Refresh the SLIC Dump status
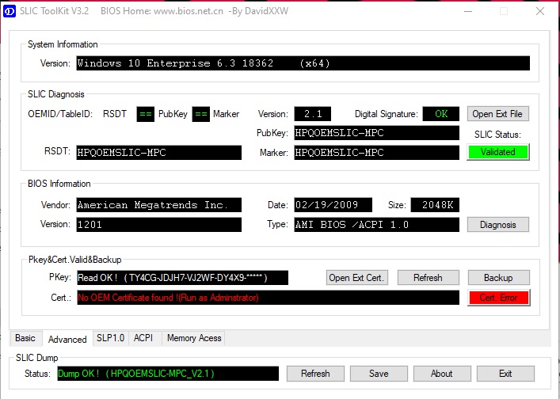Viewport: 560px width, 399px height. point(315,374)
